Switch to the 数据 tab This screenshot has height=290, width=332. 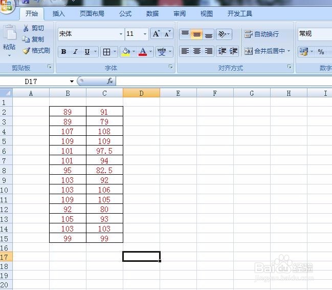click(152, 14)
